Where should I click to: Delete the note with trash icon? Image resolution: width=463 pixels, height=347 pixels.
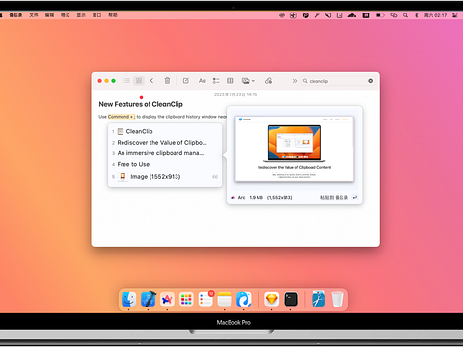click(167, 81)
